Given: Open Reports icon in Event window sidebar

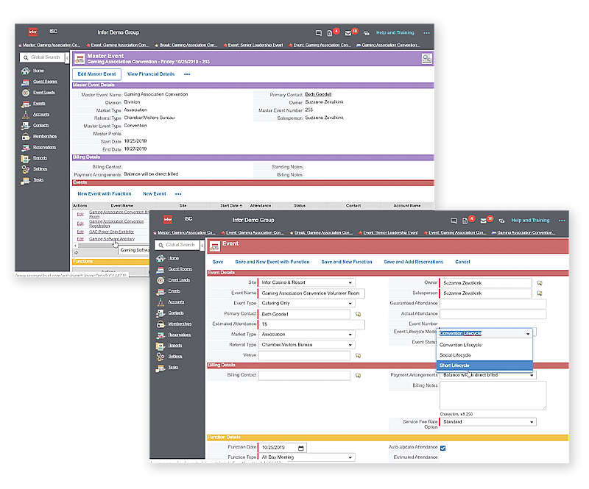Looking at the screenshot, I should (x=161, y=346).
